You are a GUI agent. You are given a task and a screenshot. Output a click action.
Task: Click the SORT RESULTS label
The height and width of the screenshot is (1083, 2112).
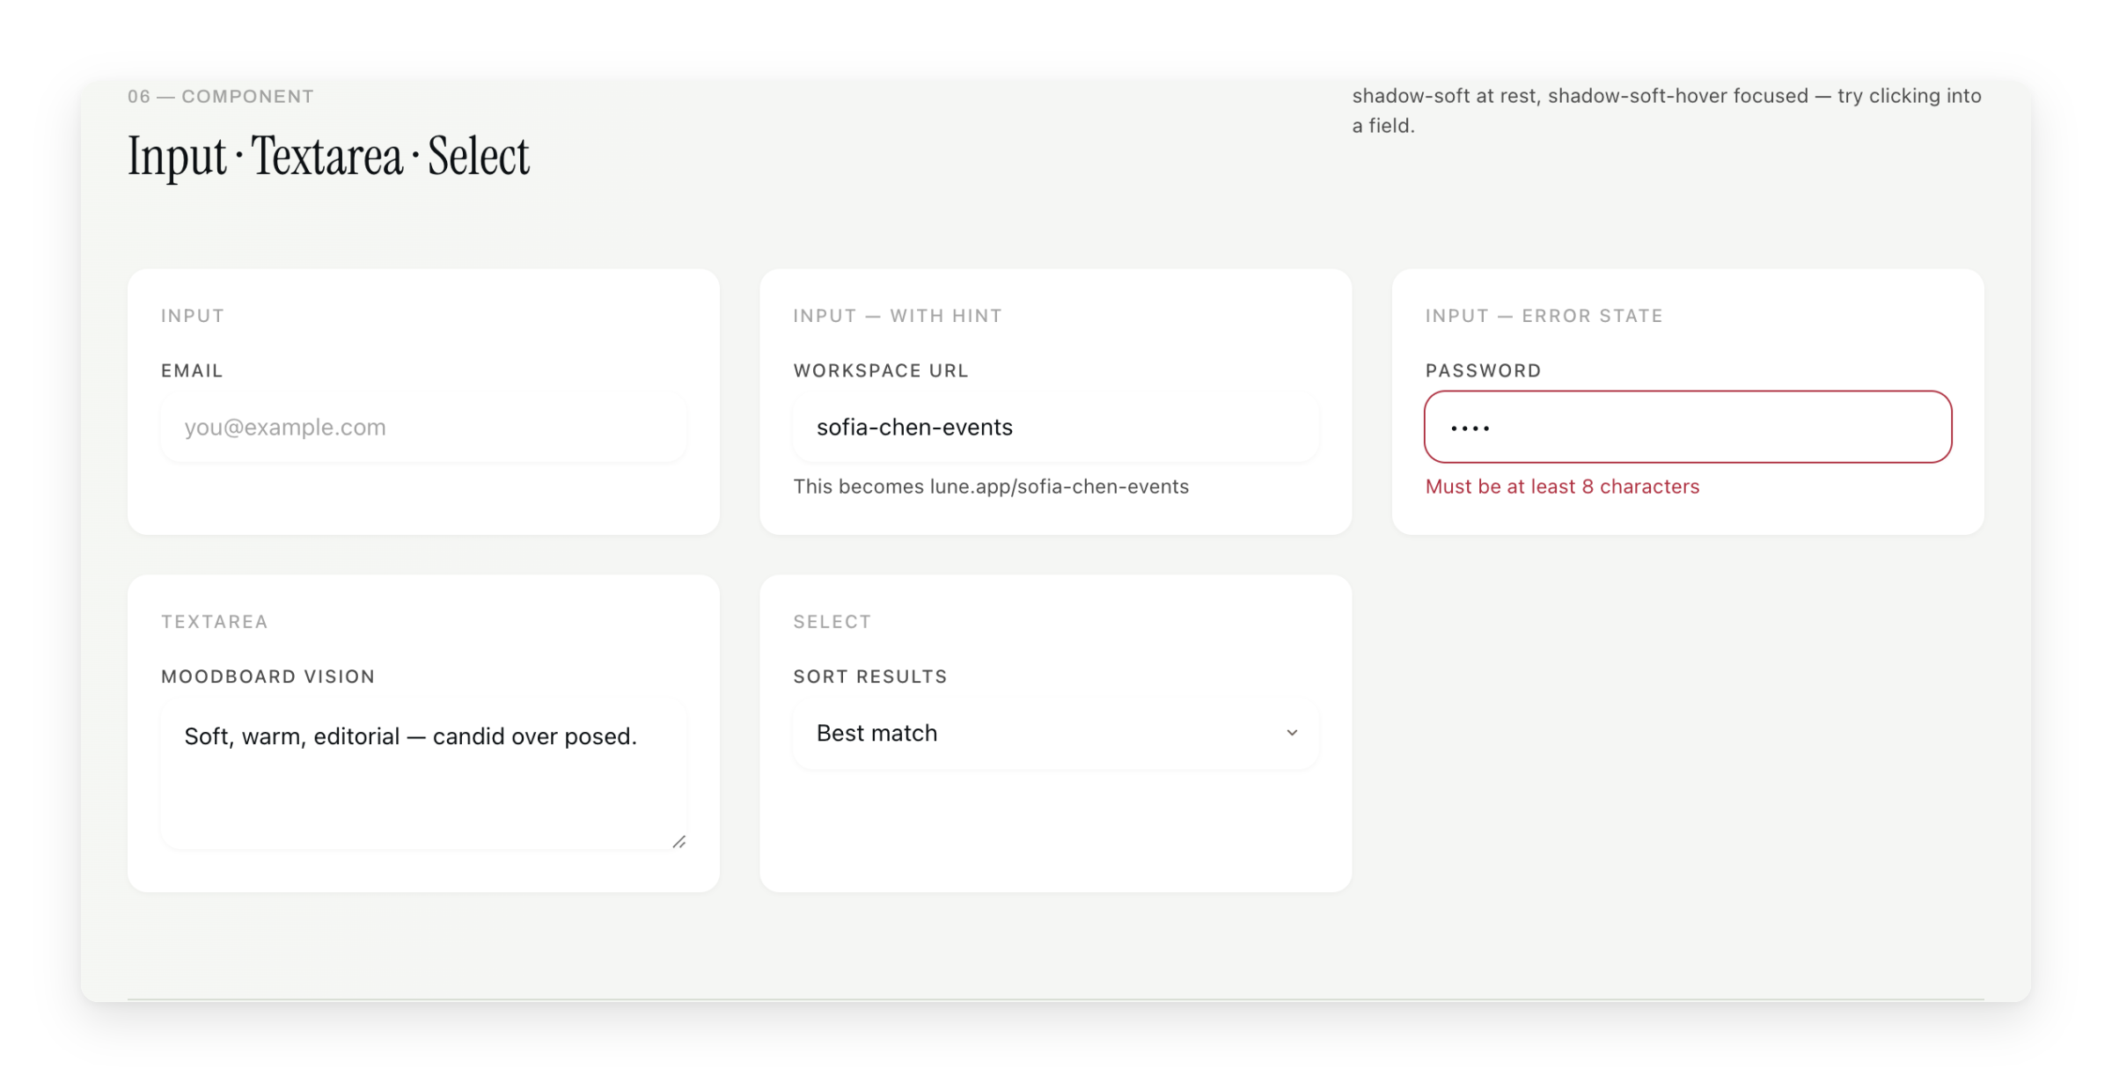pyautogui.click(x=869, y=677)
